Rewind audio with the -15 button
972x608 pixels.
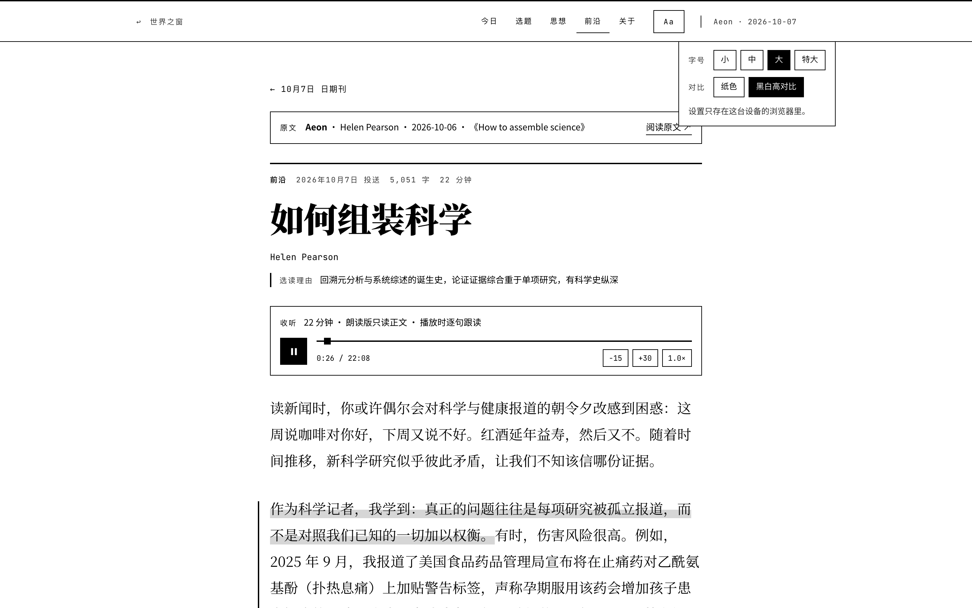coord(615,358)
